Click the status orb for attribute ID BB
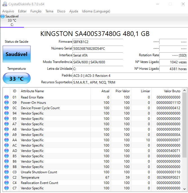This screenshot has width=188, height=193. (x=6, y=167)
